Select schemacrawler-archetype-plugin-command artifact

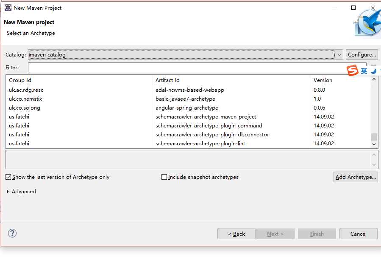209,126
